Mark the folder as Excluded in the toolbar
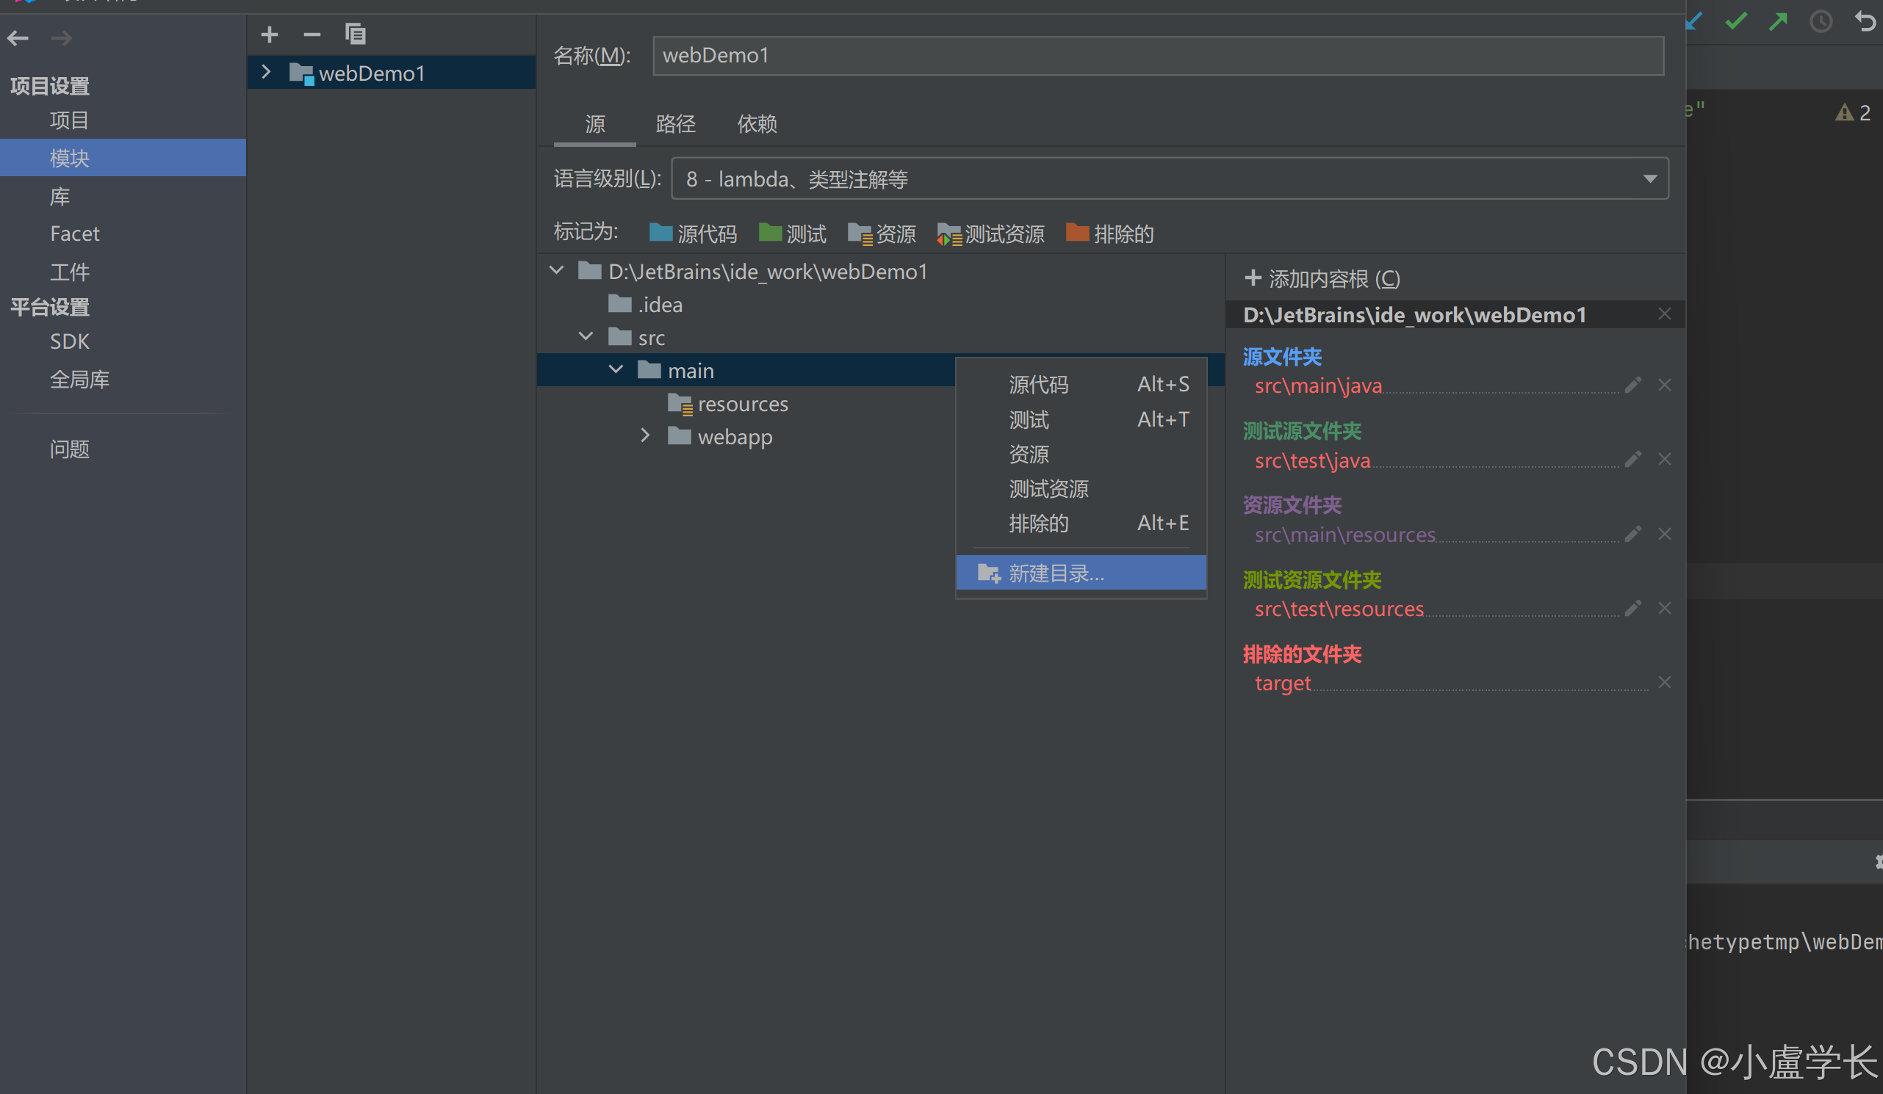 tap(1109, 233)
